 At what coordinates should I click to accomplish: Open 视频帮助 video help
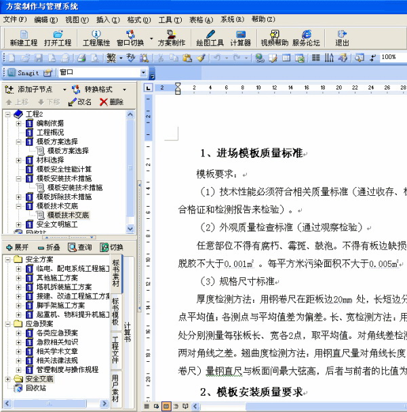pyautogui.click(x=275, y=39)
